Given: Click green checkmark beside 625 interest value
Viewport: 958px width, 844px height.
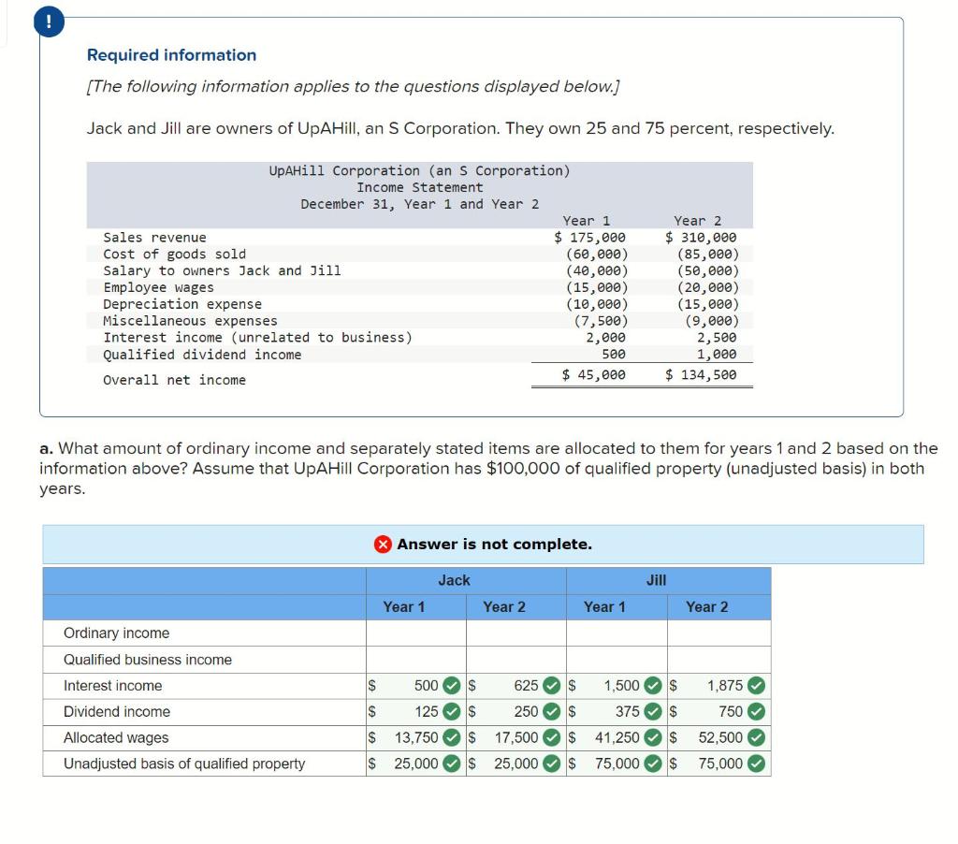Looking at the screenshot, I should click(552, 686).
